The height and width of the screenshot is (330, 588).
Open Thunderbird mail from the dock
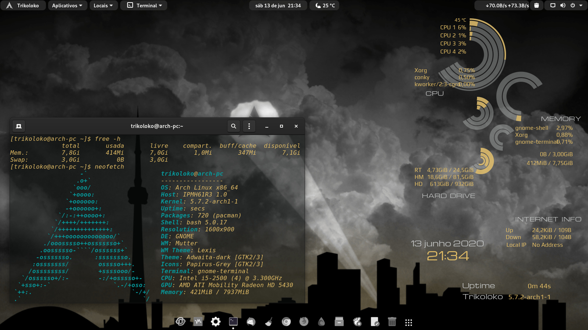pos(251,322)
